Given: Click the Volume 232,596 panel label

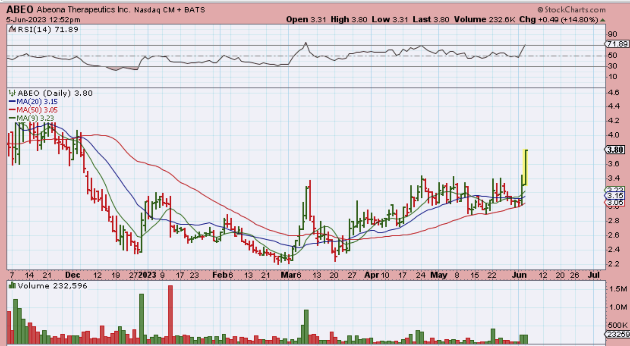Looking at the screenshot, I should (52, 286).
